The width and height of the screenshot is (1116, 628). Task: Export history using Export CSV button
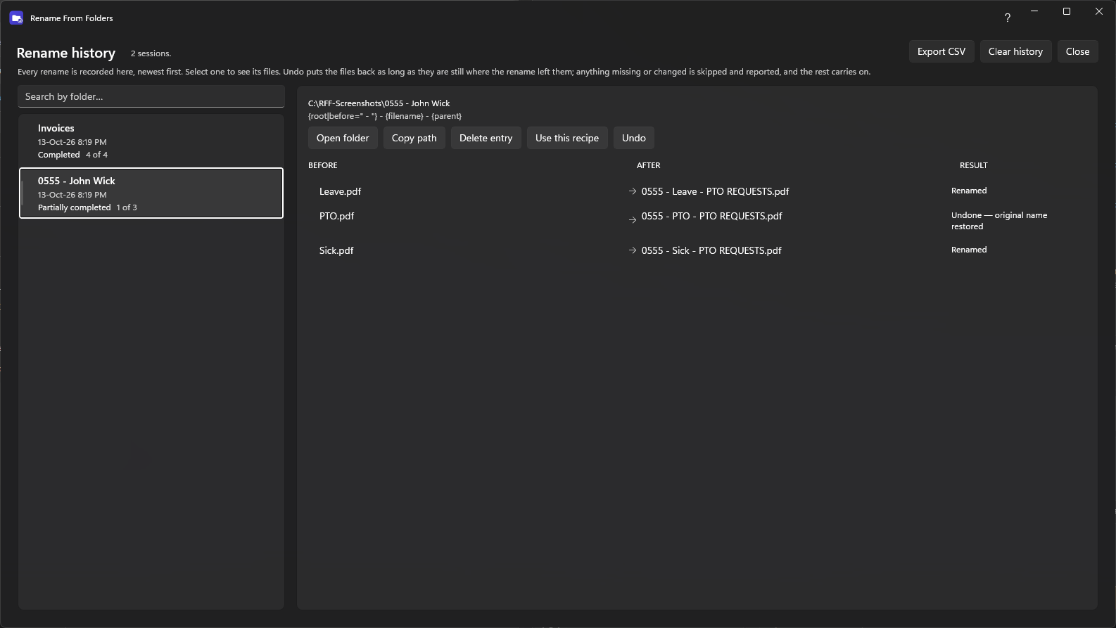[941, 51]
